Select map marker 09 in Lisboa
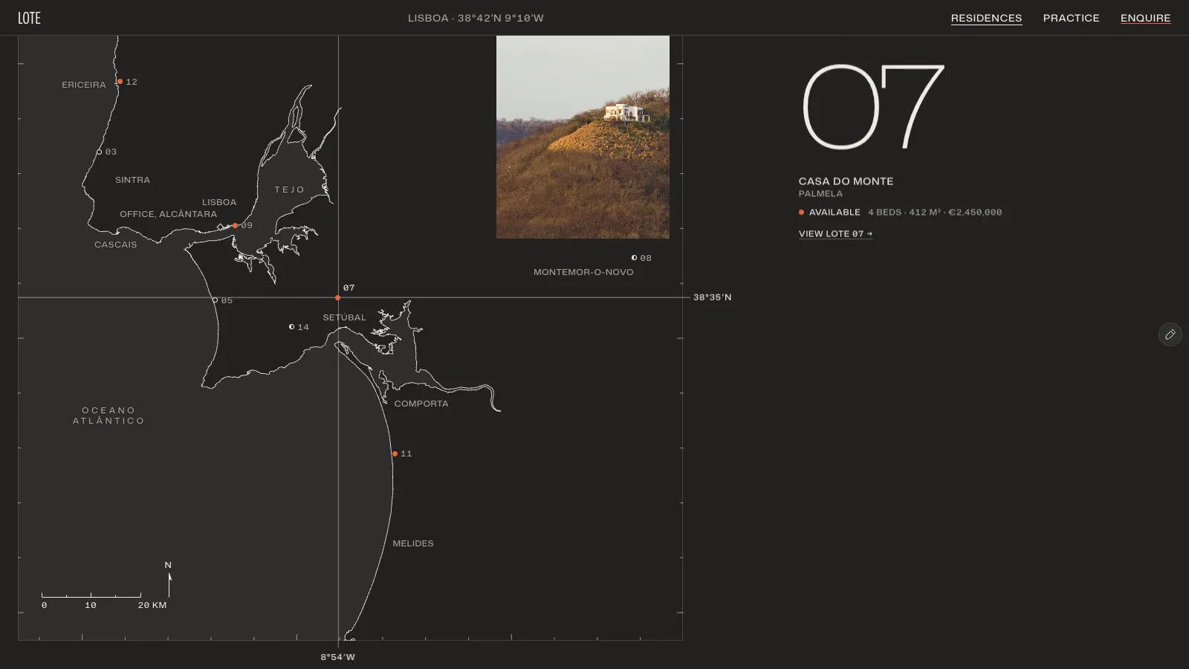This screenshot has width=1189, height=669. point(235,225)
